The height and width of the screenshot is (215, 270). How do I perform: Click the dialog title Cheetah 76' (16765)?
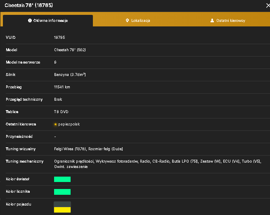[29, 5]
